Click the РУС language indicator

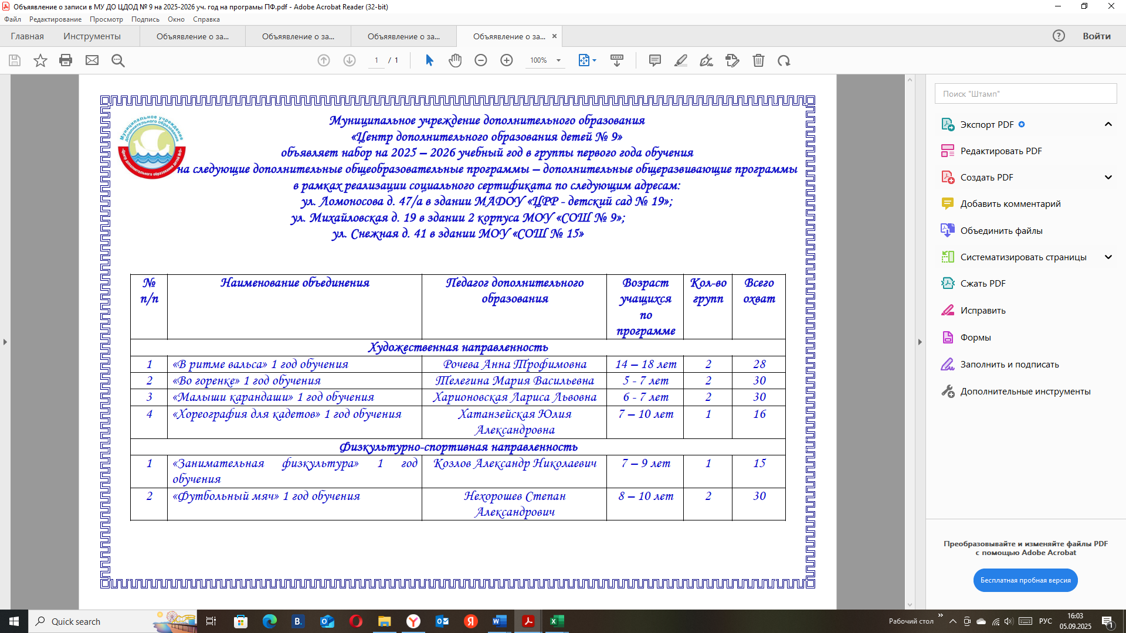pos(1046,621)
